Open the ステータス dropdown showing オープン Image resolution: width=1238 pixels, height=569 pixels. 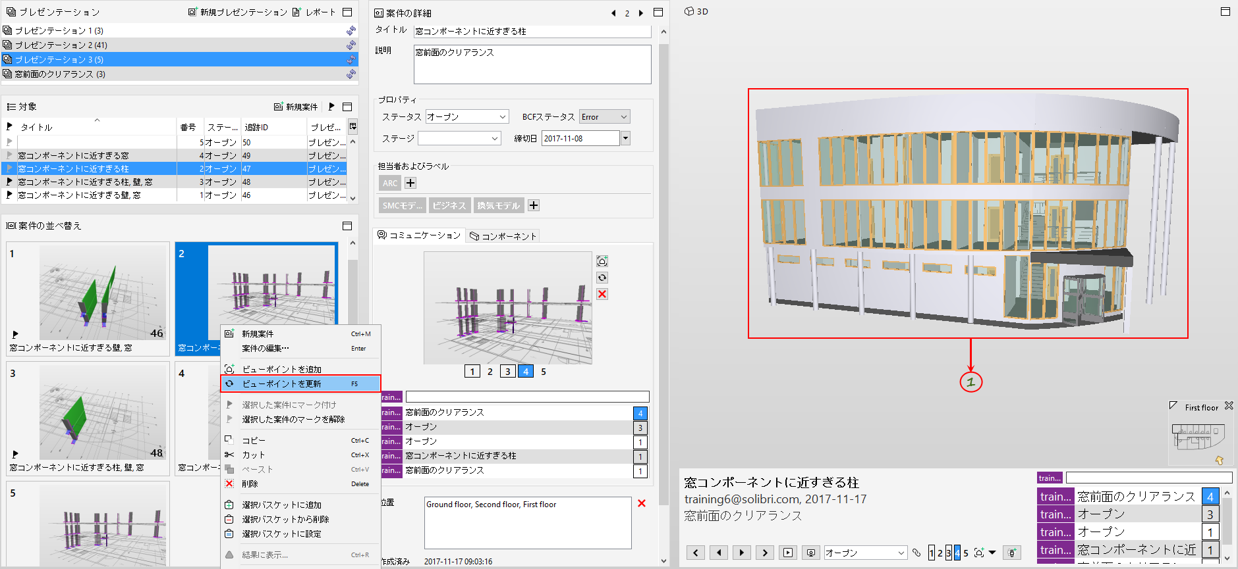(467, 117)
